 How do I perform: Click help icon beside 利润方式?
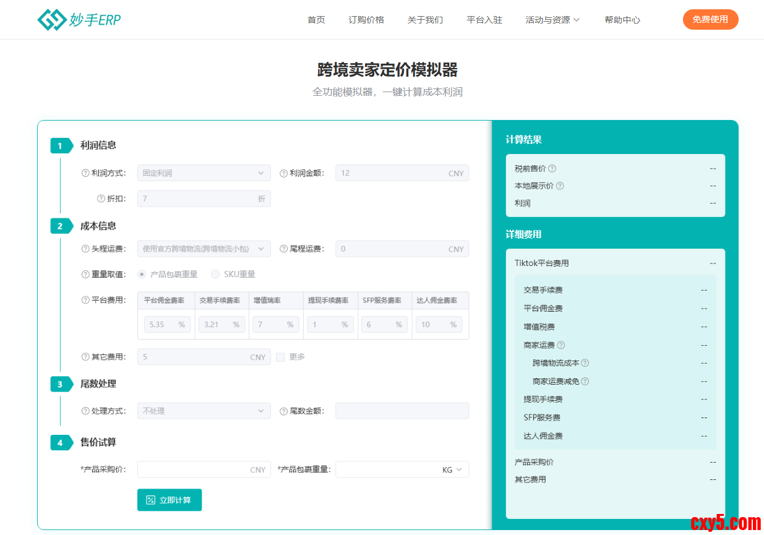[86, 173]
